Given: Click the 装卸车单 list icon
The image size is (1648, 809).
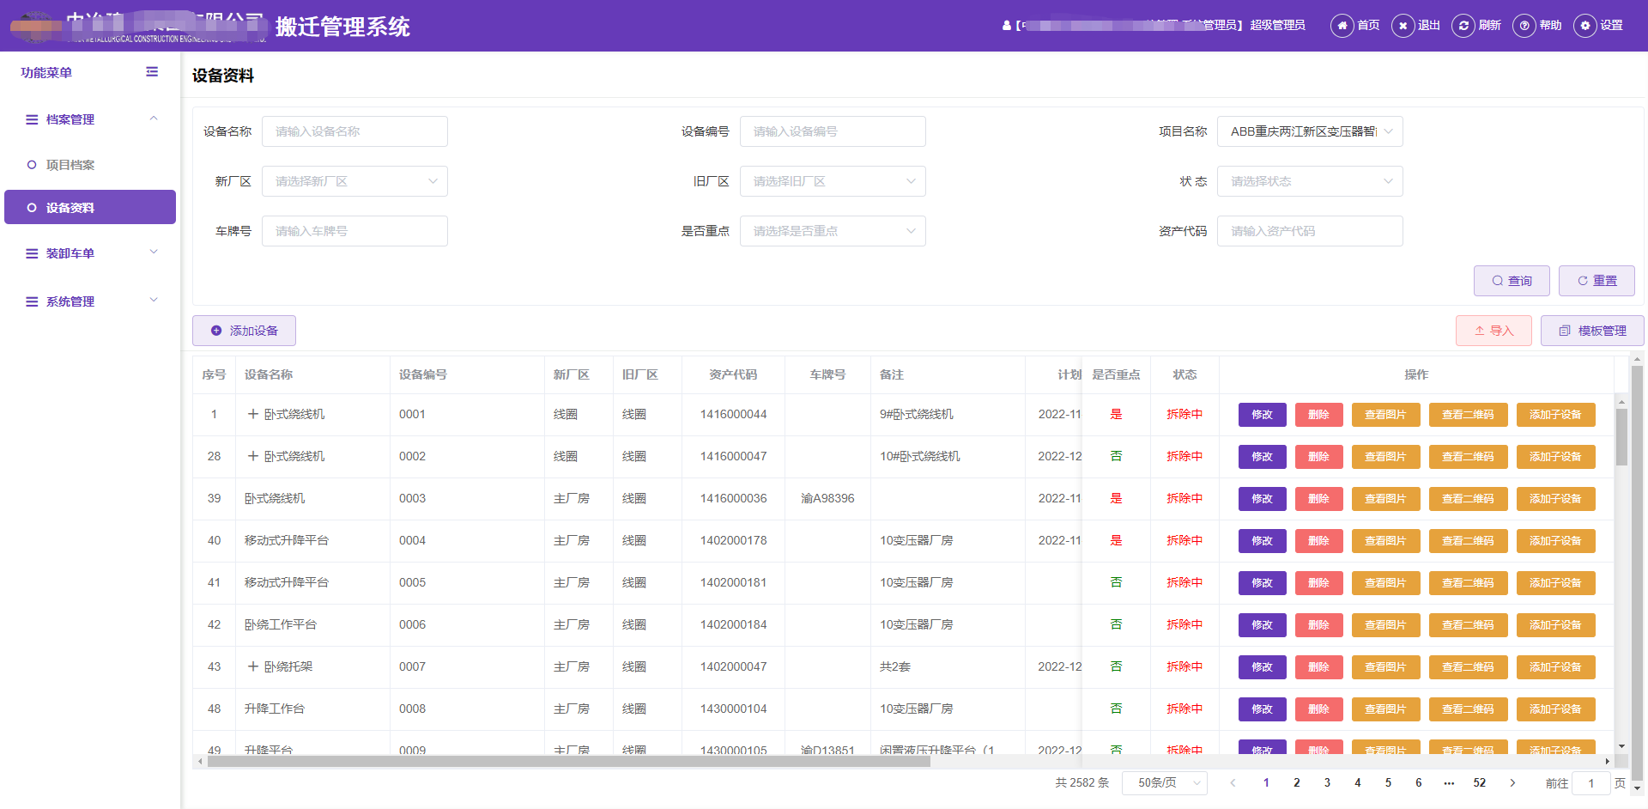Looking at the screenshot, I should [32, 253].
